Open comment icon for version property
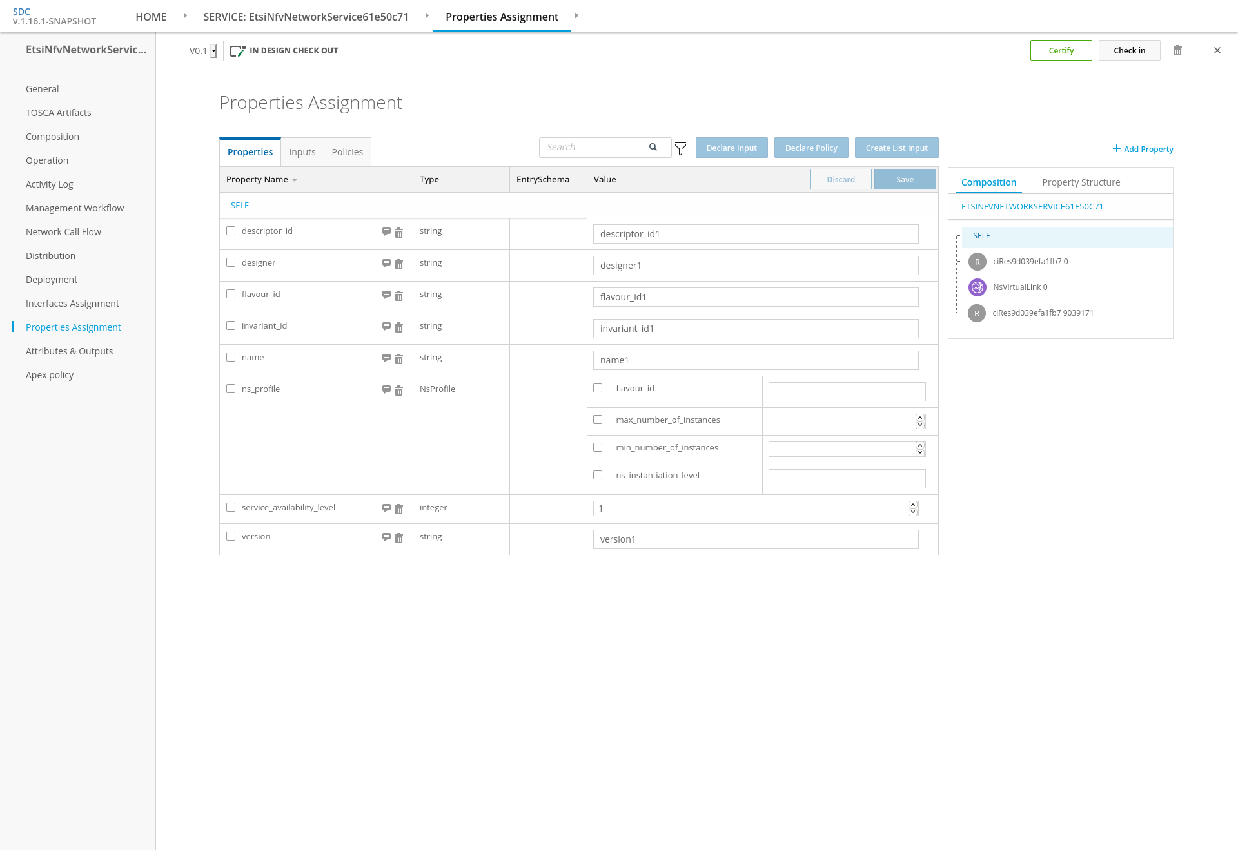Screen dimensions: 1238x850 pos(386,537)
